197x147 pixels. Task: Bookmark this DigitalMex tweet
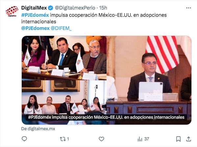[x=178, y=139]
